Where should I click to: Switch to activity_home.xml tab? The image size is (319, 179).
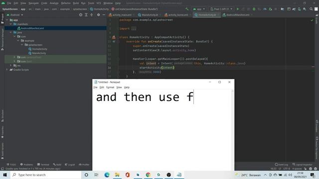[x=177, y=15]
